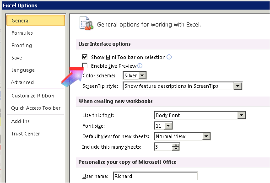Open the Save options category
The image size is (270, 183).
(16, 58)
